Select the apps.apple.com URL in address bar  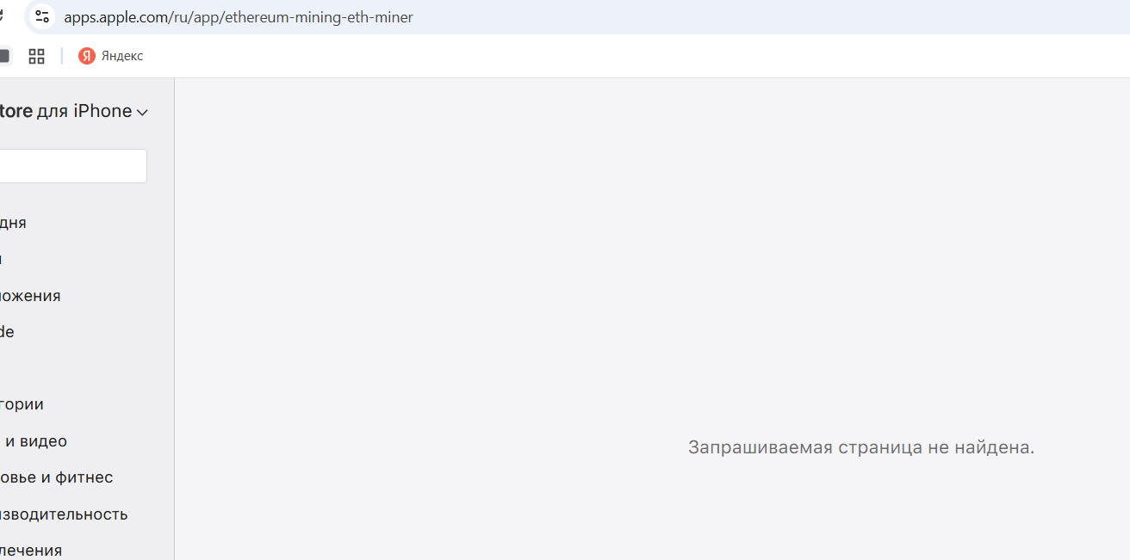(239, 17)
